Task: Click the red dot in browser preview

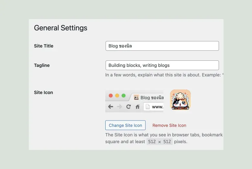Action: pyautogui.click(x=111, y=96)
